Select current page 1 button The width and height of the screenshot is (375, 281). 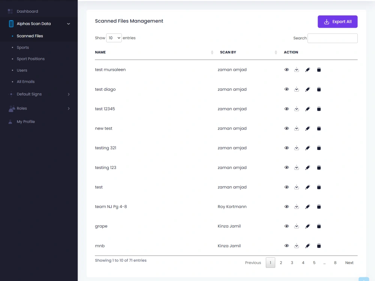(x=270, y=263)
